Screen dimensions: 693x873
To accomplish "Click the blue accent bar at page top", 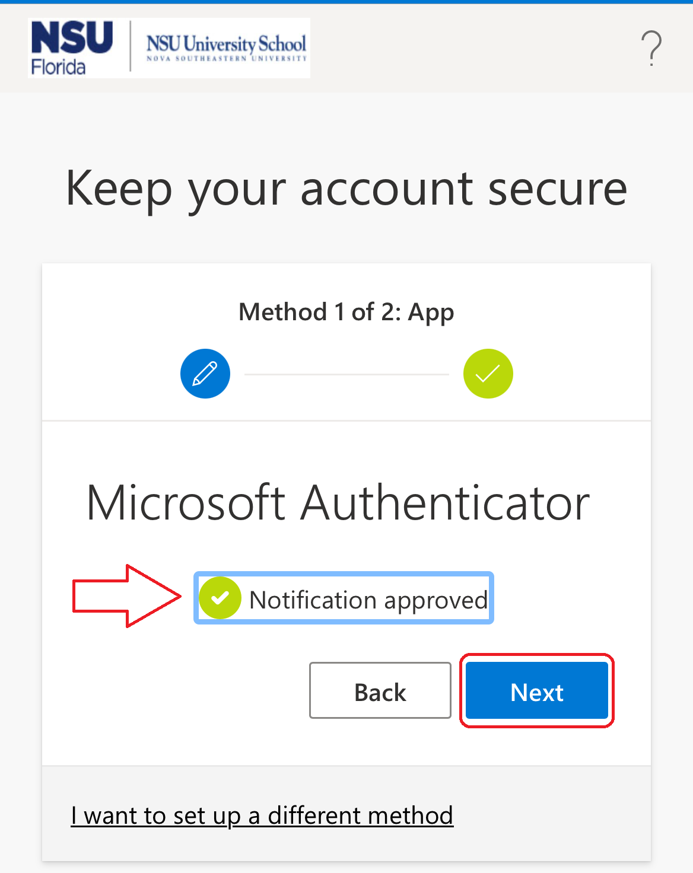I will pos(346,2).
